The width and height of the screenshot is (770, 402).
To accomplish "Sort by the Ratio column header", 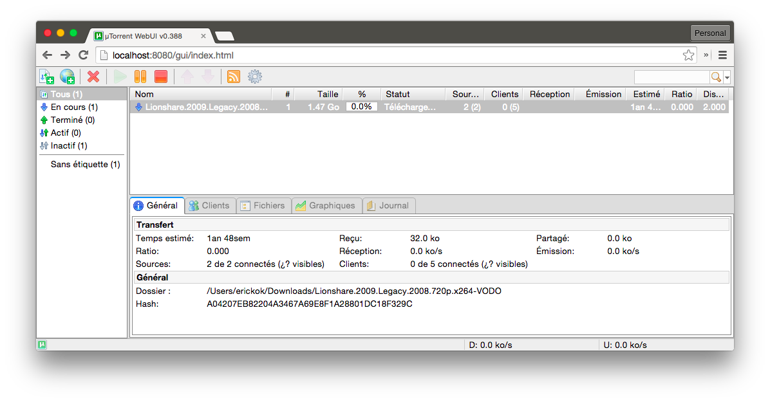I will (x=681, y=95).
